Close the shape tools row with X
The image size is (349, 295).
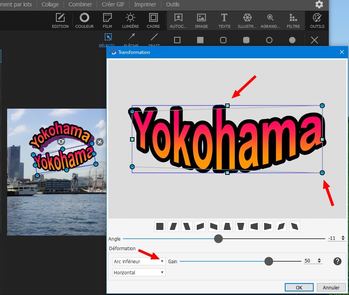click(314, 40)
